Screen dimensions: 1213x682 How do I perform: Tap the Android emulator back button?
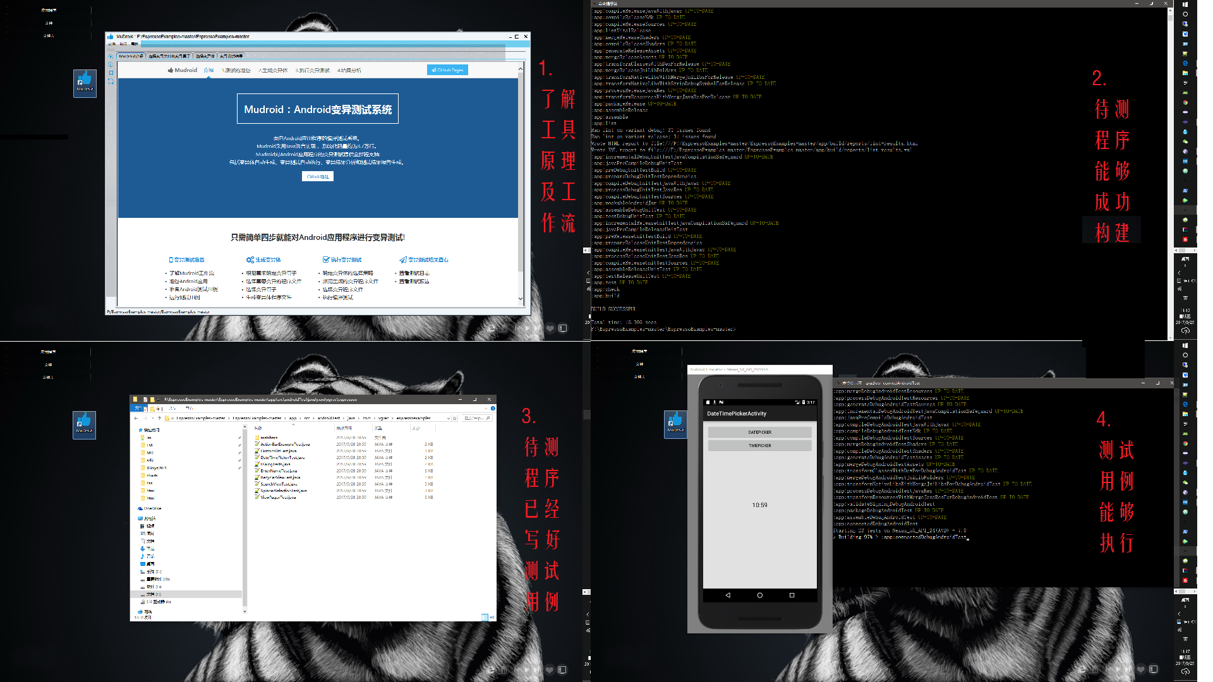(x=728, y=595)
